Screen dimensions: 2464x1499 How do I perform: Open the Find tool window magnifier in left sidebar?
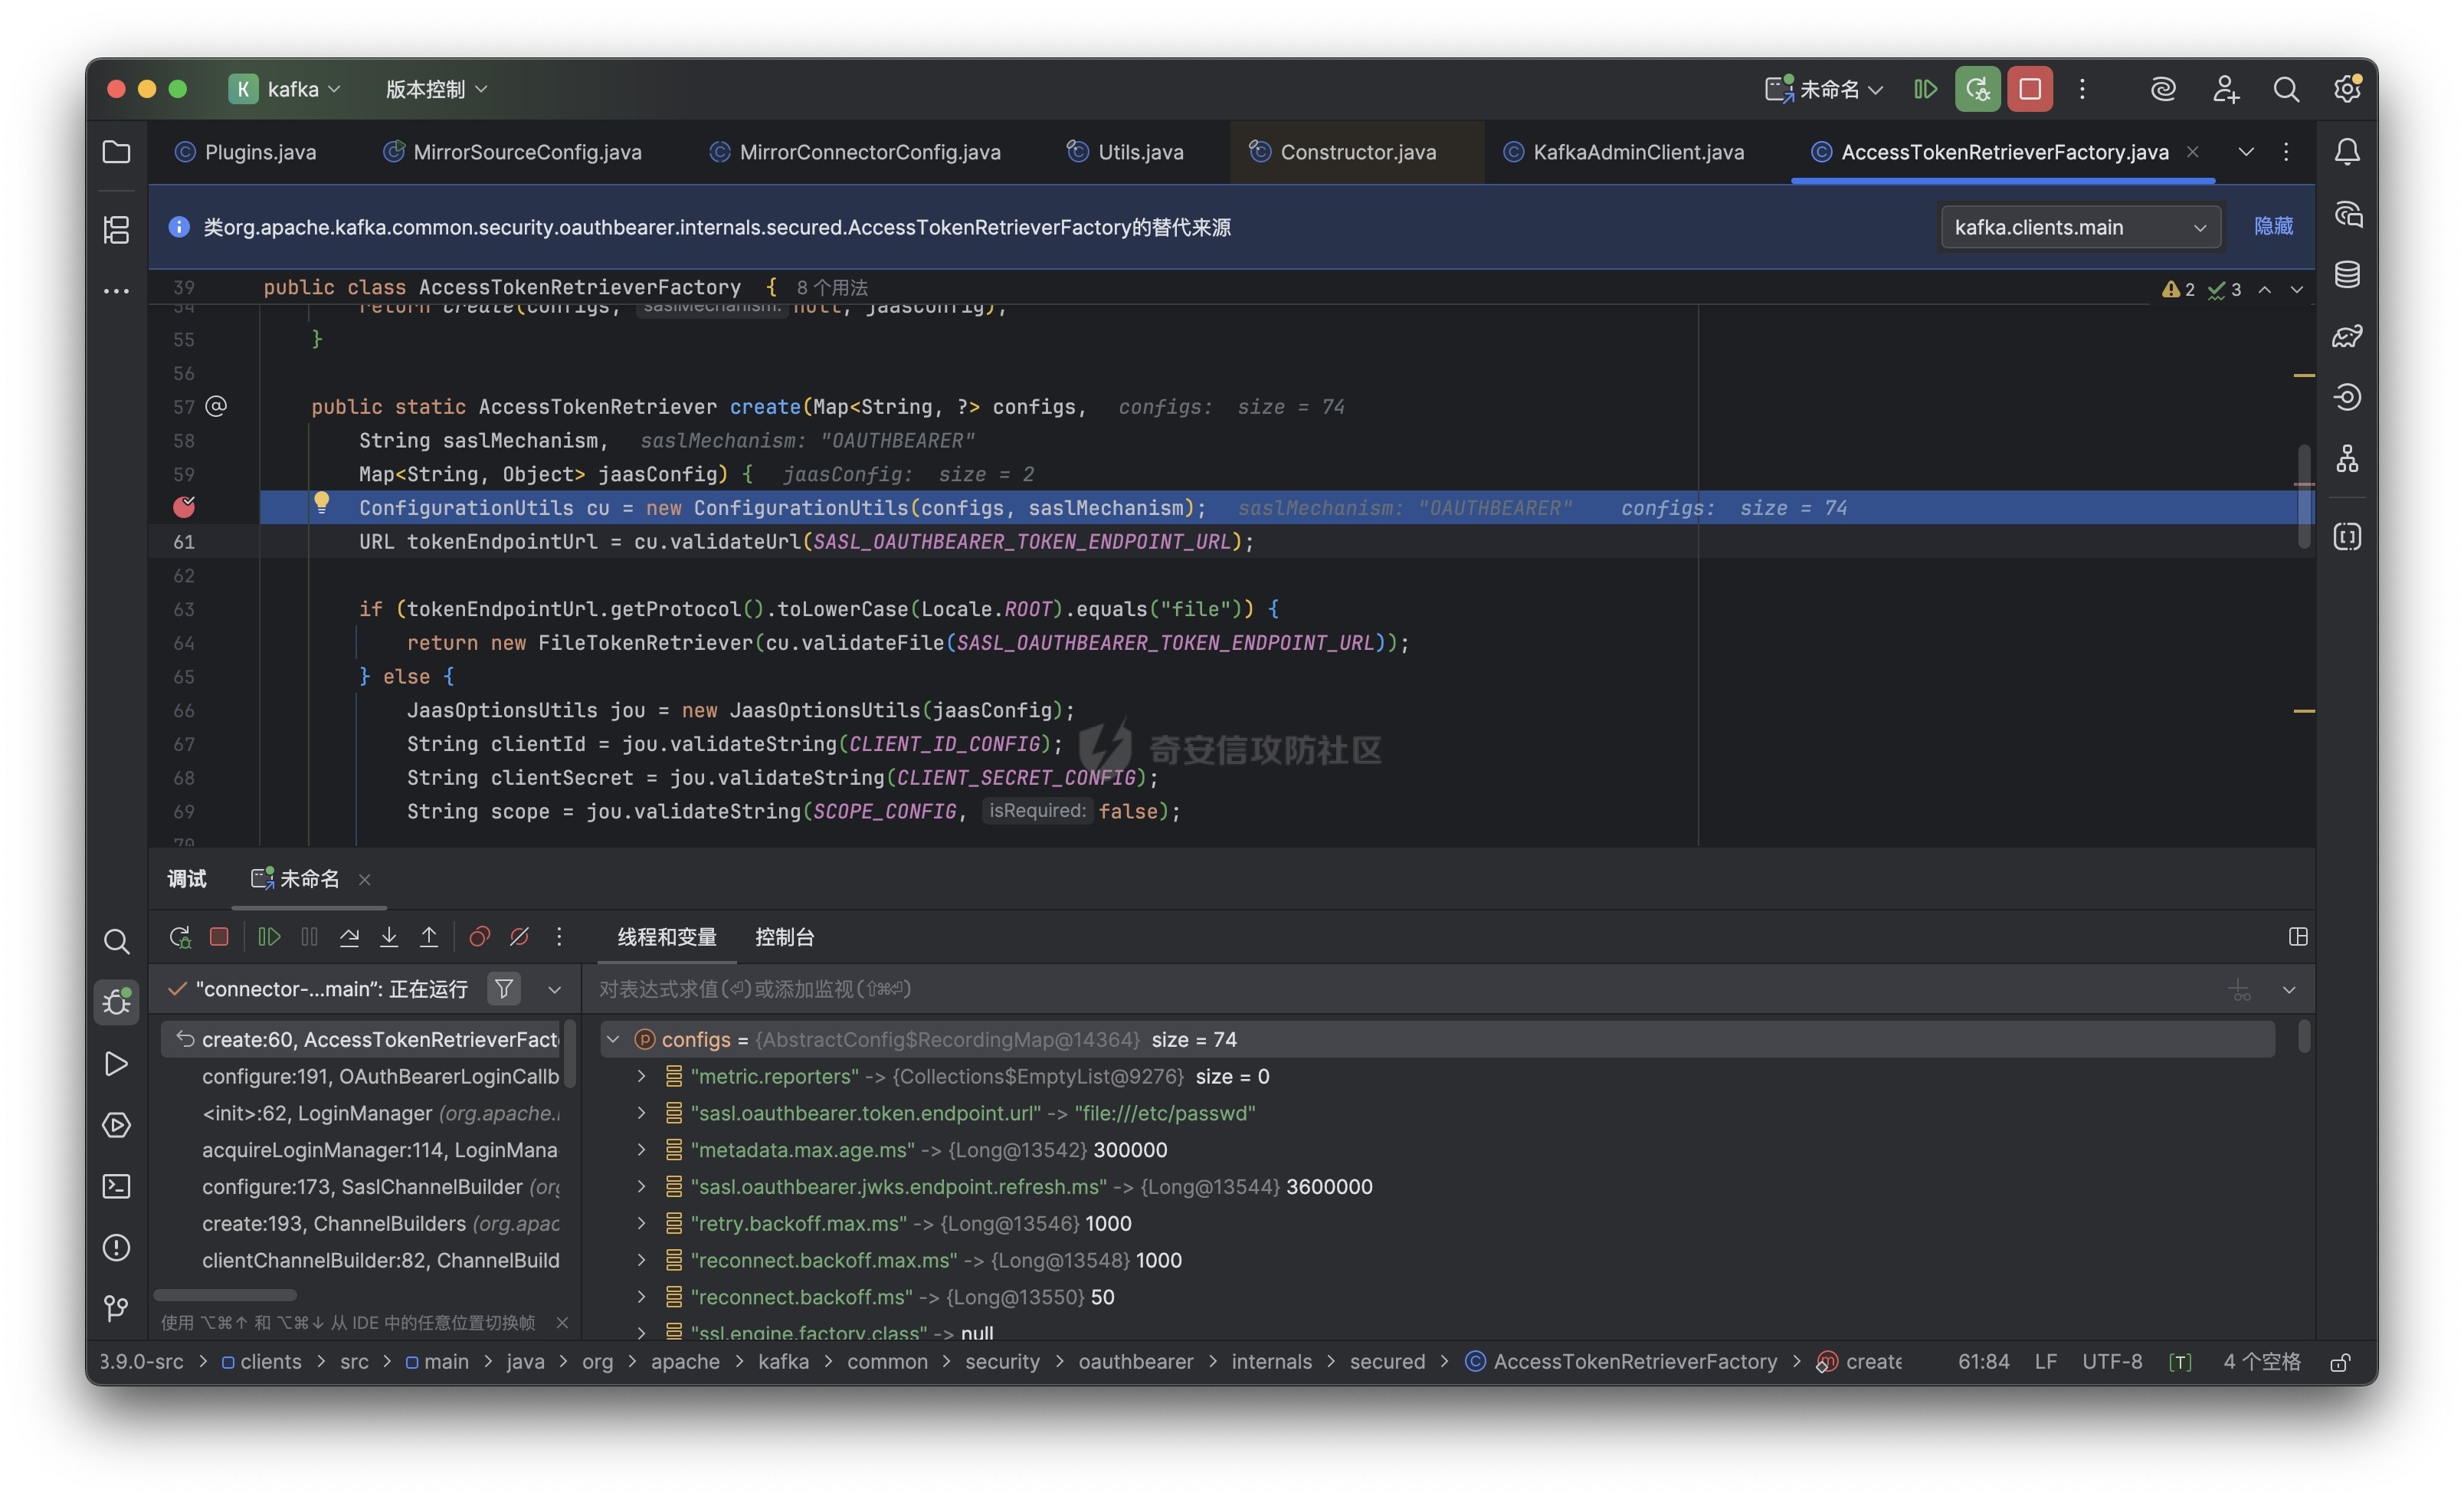(x=116, y=941)
